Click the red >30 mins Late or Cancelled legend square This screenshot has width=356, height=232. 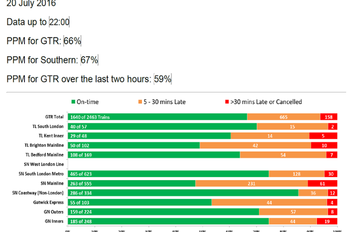click(227, 102)
